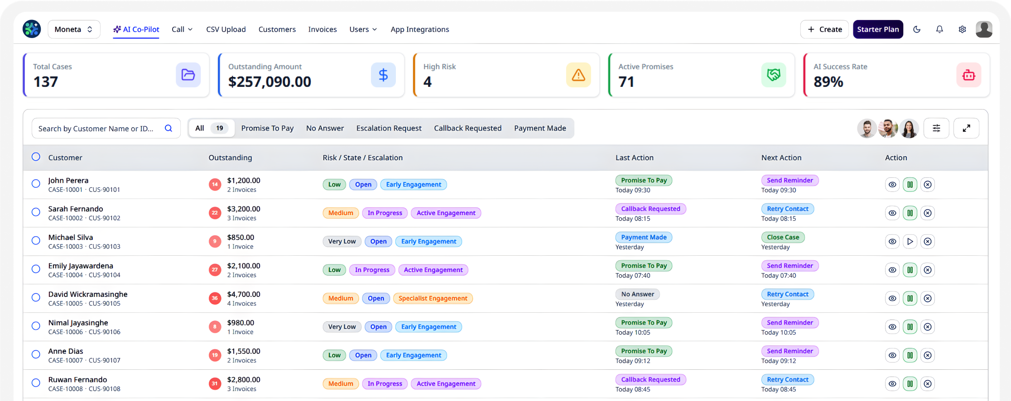
Task: Expand the Users menu dropdown
Action: coord(363,29)
